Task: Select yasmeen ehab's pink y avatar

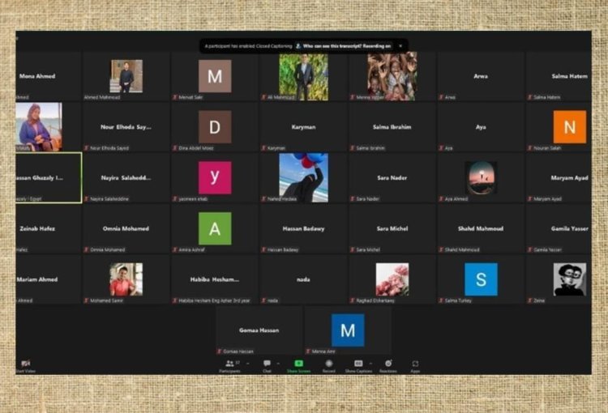Action: (215, 177)
